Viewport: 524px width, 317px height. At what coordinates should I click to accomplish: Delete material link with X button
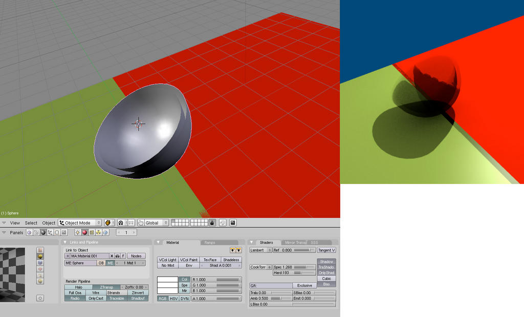tap(112, 256)
